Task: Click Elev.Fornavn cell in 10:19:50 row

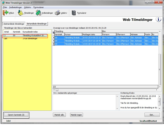Action: [x=109, y=44]
